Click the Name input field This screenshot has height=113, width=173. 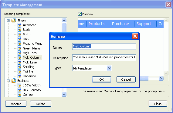[104, 47]
